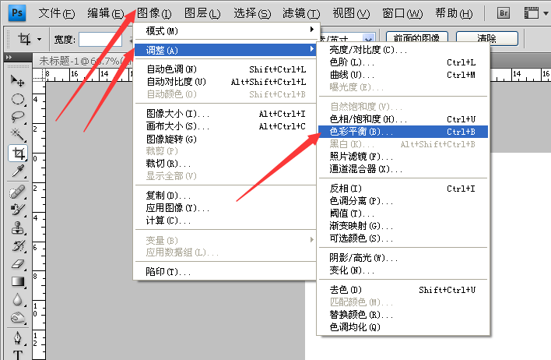Select the Clone Stamp tool
Image resolution: width=551 pixels, height=360 pixels.
click(x=18, y=228)
